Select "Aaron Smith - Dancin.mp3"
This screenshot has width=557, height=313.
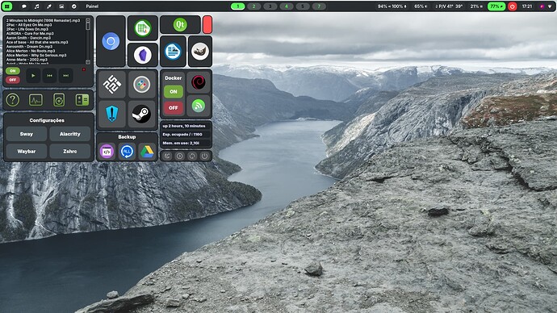coord(28,38)
